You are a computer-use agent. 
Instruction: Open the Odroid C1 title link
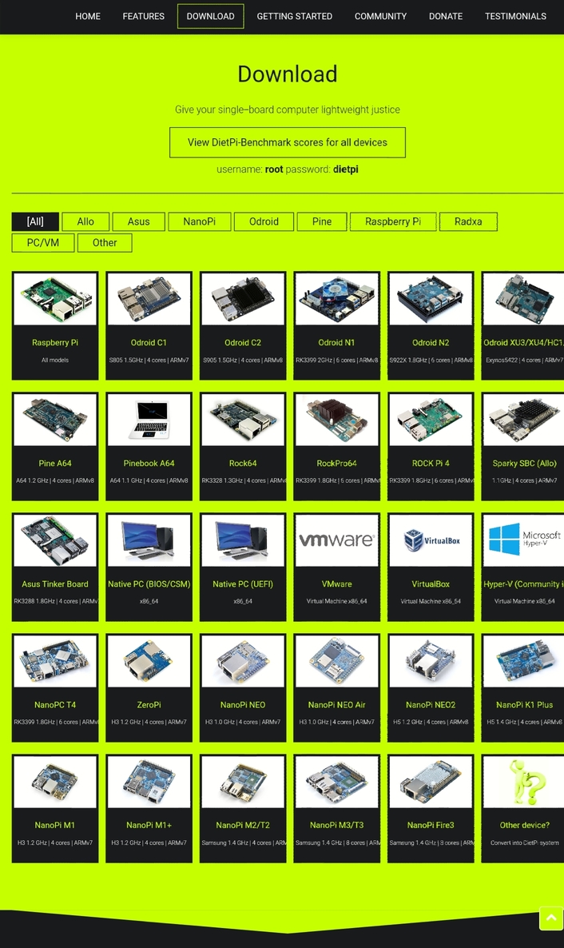click(149, 342)
